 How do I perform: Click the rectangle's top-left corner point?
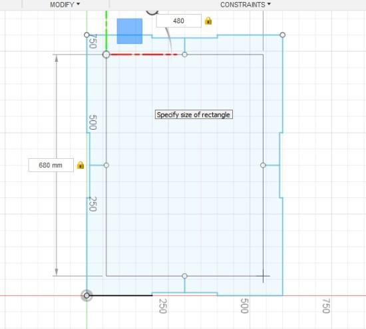pyautogui.click(x=106, y=55)
